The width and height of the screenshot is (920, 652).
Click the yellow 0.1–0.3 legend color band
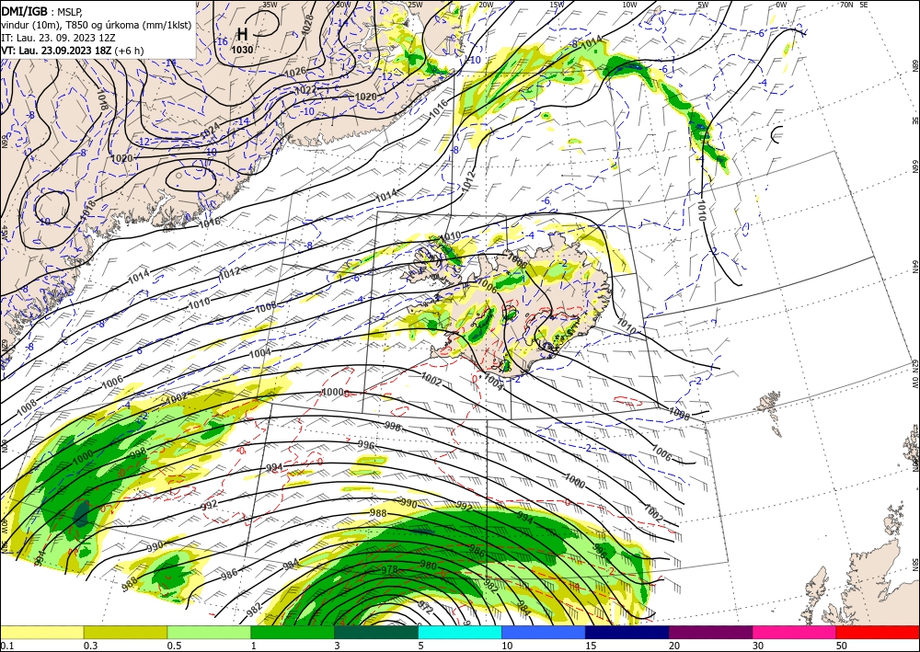pyautogui.click(x=41, y=632)
